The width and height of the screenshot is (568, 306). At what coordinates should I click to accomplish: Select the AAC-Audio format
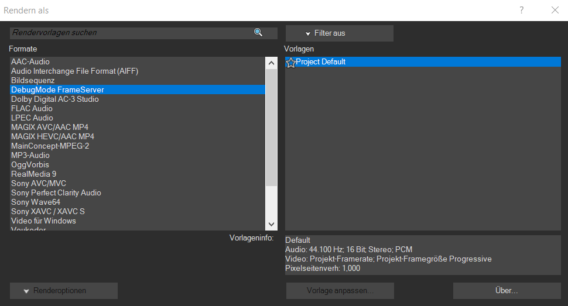30,61
